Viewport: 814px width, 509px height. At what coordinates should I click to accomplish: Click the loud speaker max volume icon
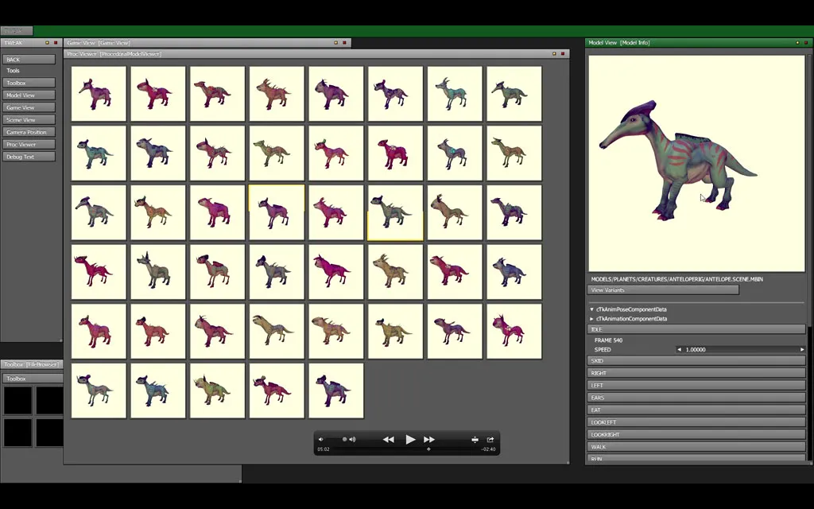(352, 439)
